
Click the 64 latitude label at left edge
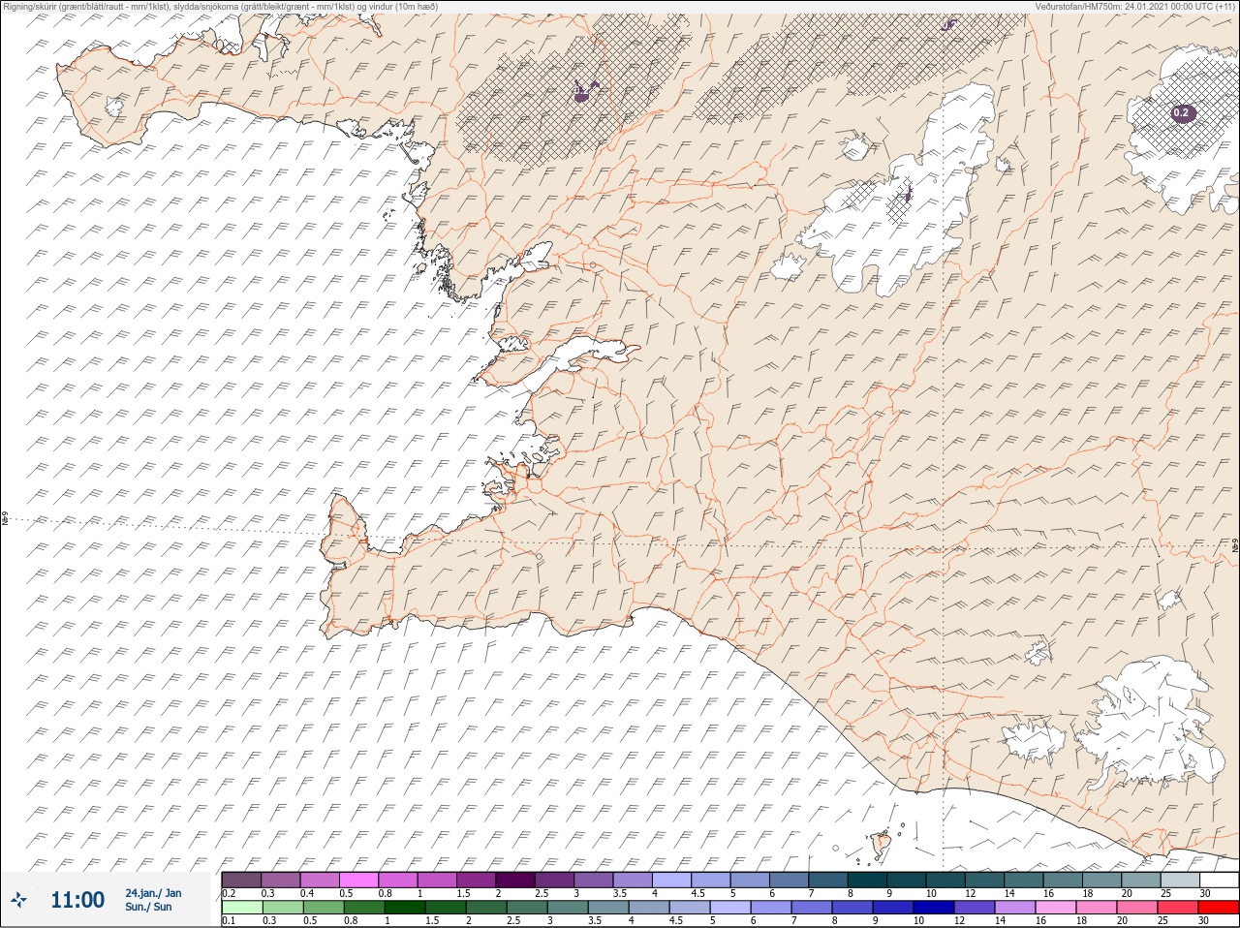5,520
